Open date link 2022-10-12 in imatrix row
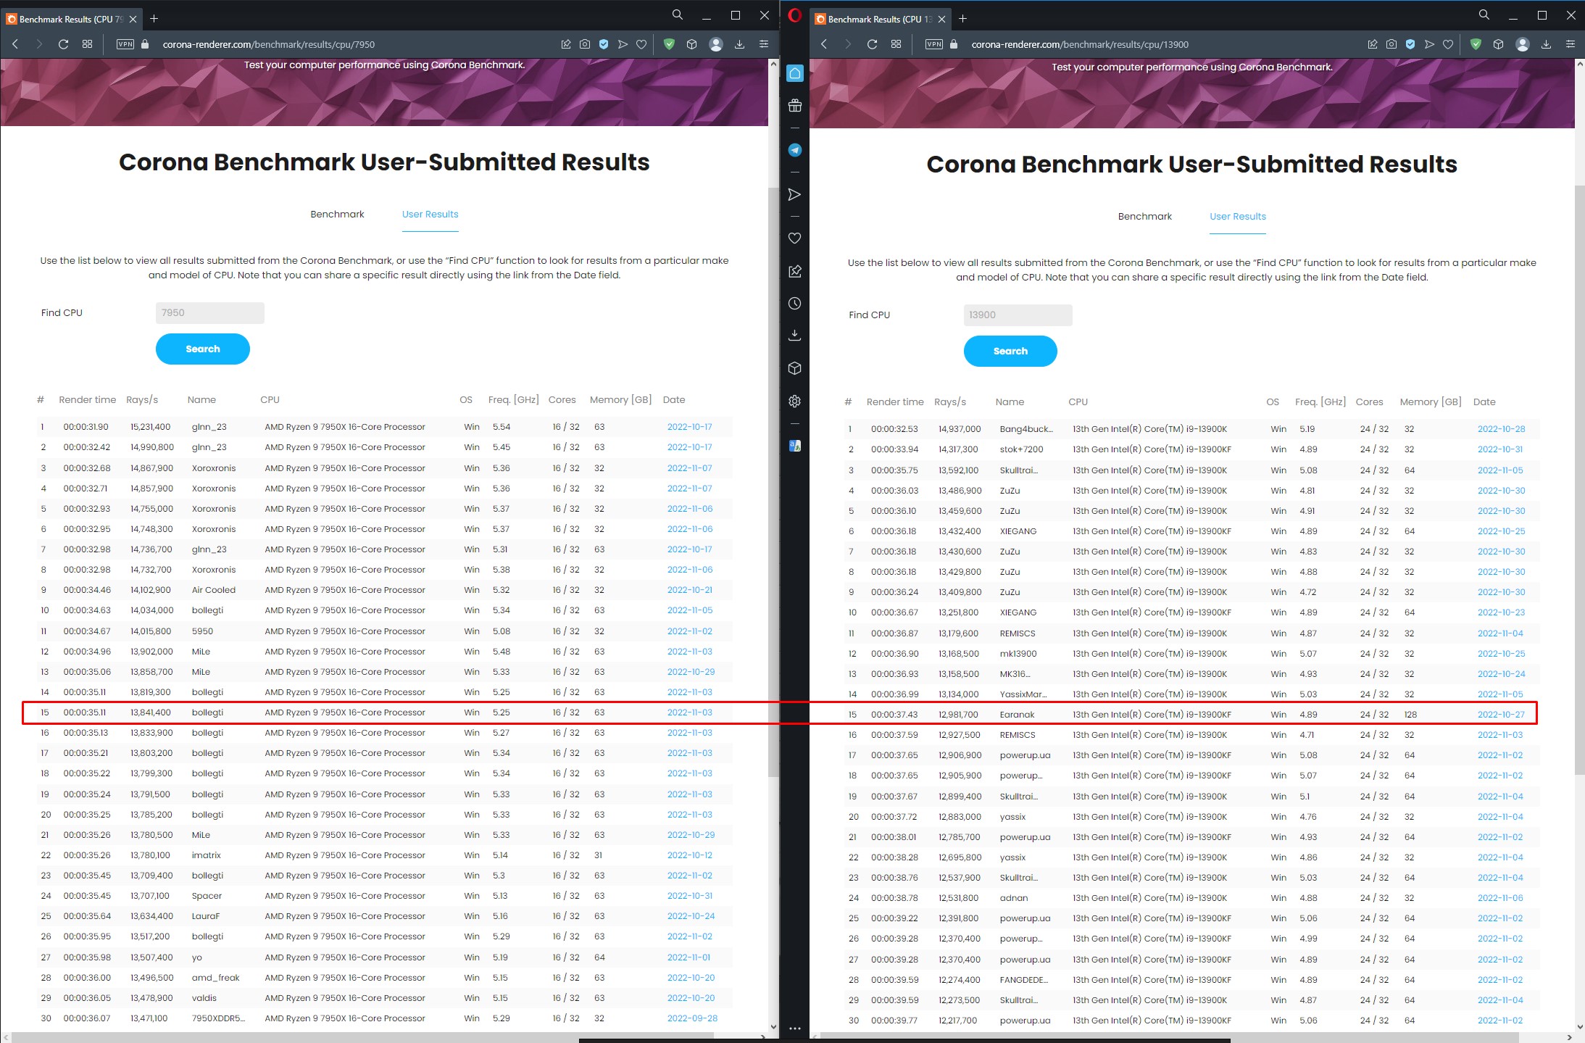The width and height of the screenshot is (1585, 1043). 689,855
